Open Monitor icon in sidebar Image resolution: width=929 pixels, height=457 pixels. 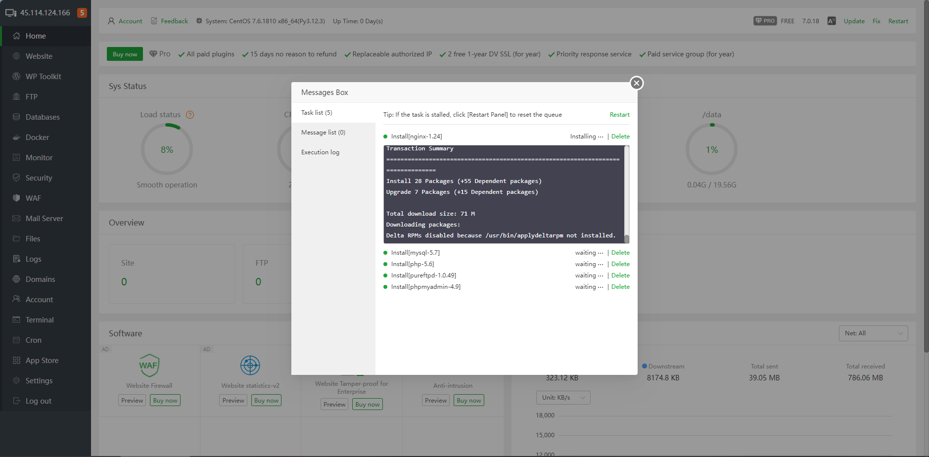16,157
